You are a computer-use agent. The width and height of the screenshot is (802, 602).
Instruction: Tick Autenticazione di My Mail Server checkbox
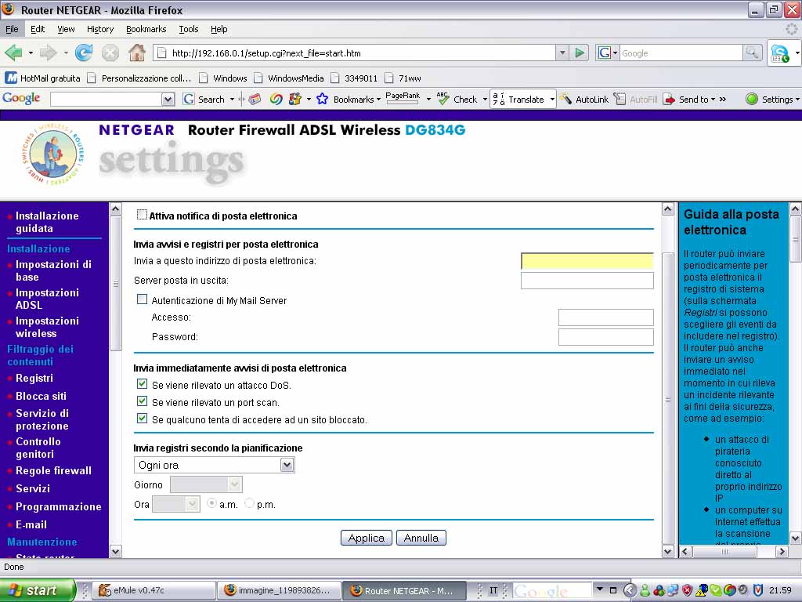[143, 299]
